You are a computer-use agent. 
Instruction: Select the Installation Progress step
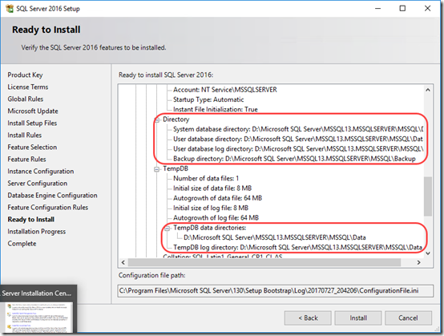37,232
